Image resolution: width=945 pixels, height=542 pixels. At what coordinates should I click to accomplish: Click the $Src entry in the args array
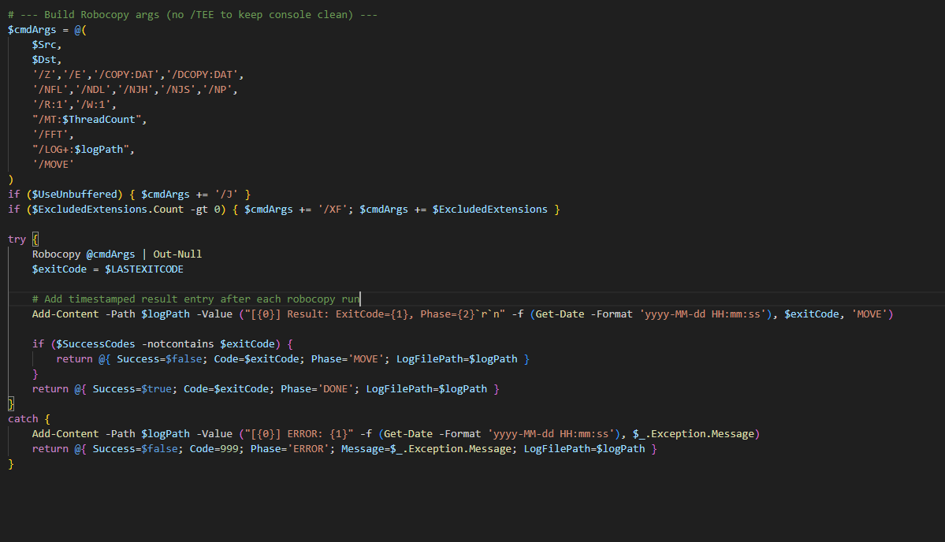coord(44,45)
